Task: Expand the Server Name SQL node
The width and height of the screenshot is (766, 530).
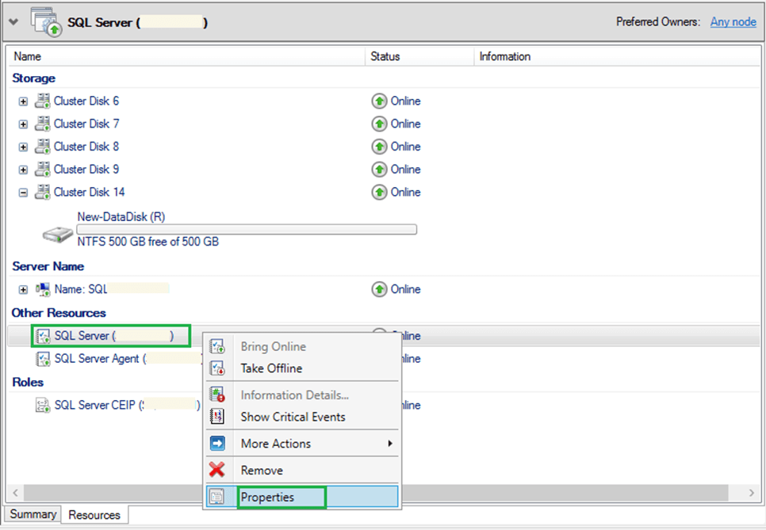Action: (23, 290)
